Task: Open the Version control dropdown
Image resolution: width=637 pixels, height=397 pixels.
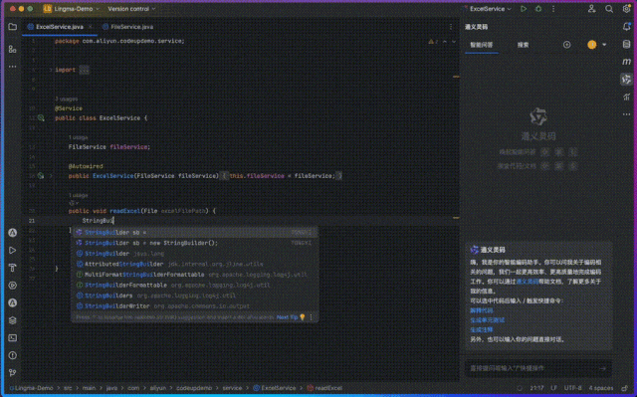Action: (x=131, y=9)
